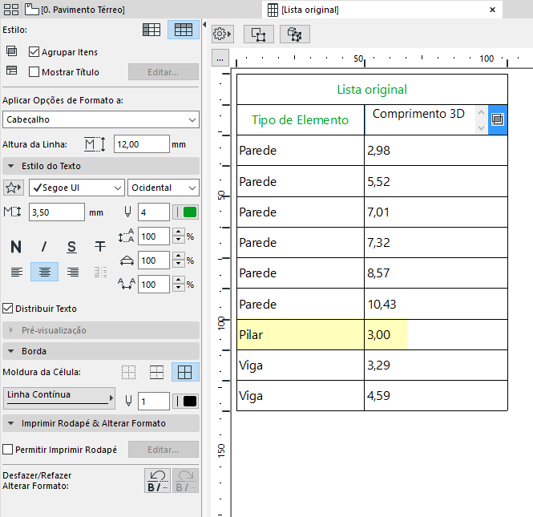Select horizontal-only cell border option
The width and height of the screenshot is (533, 517).
[157, 372]
